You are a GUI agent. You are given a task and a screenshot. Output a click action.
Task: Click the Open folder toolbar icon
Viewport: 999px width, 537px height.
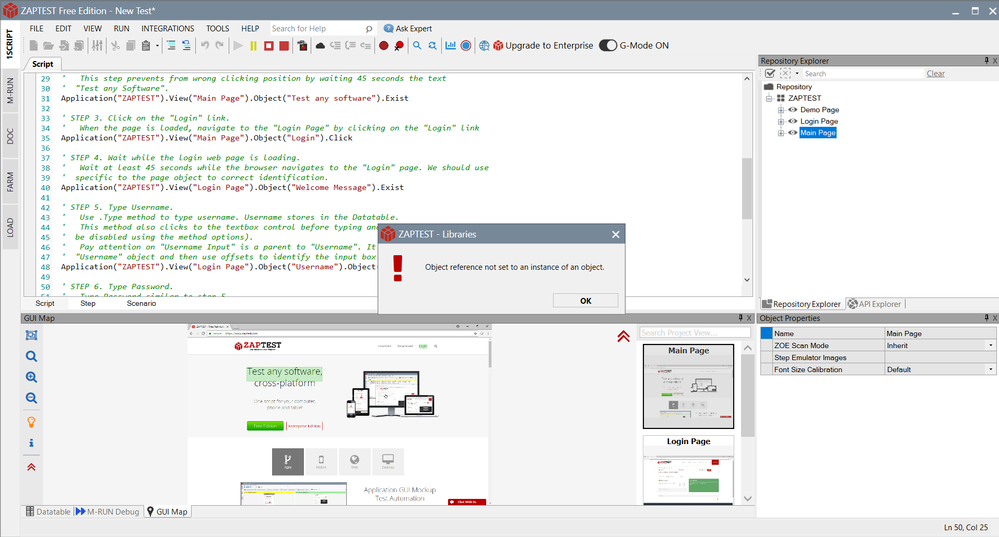tap(49, 46)
